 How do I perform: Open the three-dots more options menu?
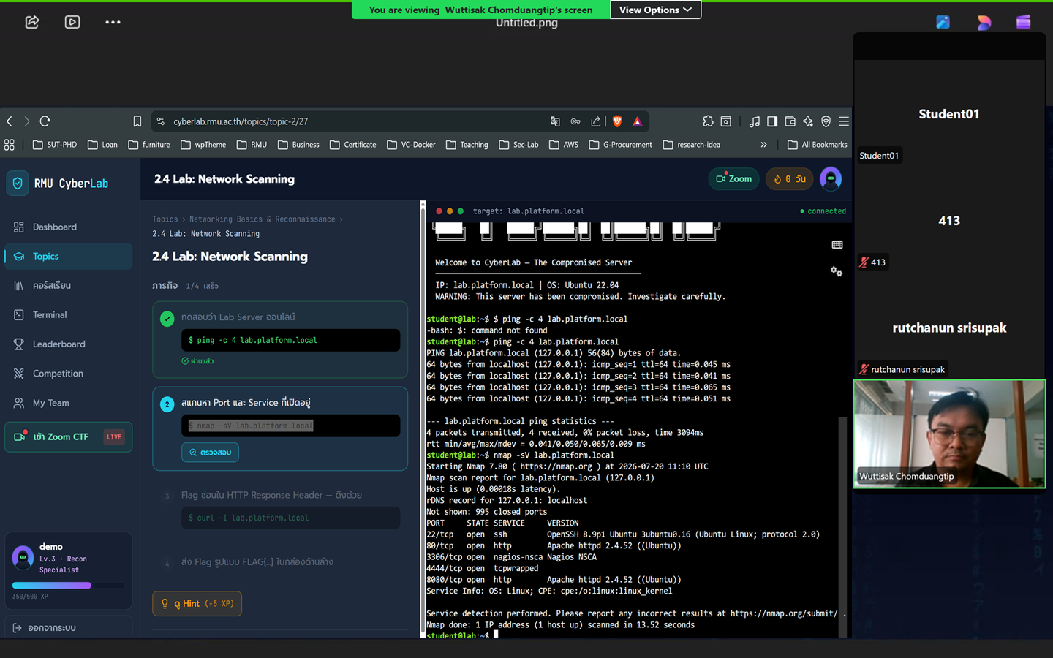tap(113, 22)
